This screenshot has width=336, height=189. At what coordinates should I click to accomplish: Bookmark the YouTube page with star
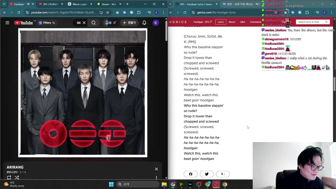[108, 12]
